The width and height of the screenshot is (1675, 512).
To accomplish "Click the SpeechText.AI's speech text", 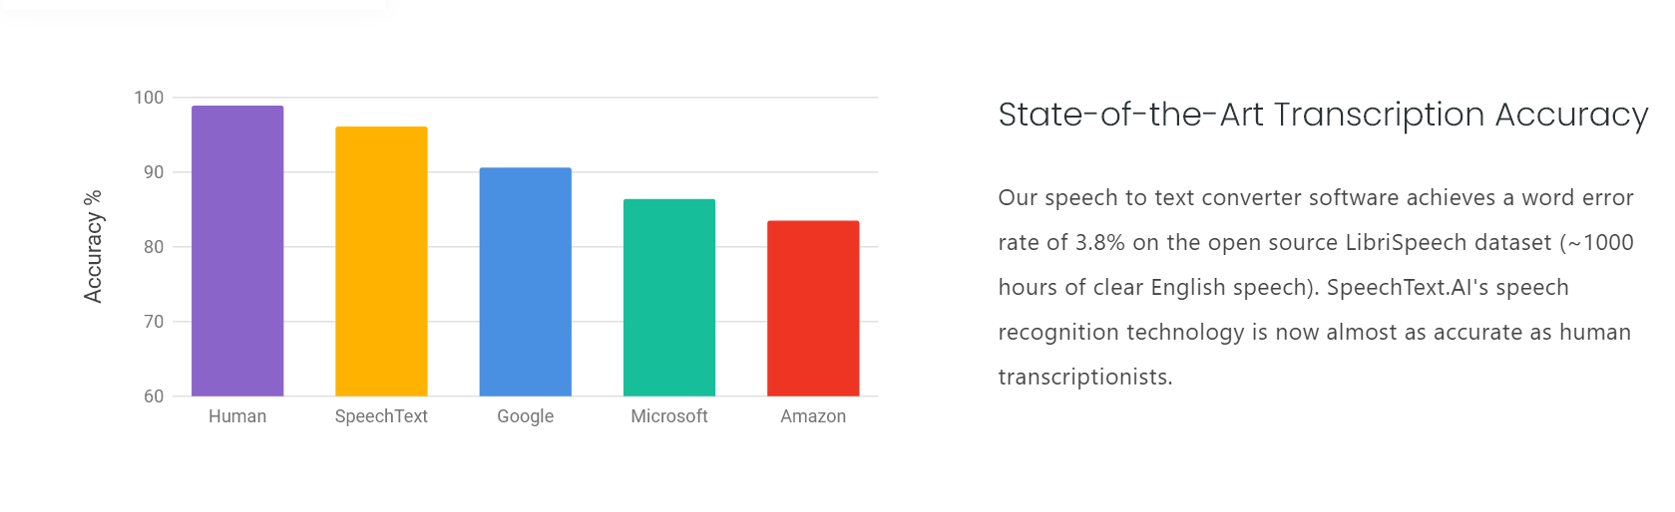I will [1448, 288].
